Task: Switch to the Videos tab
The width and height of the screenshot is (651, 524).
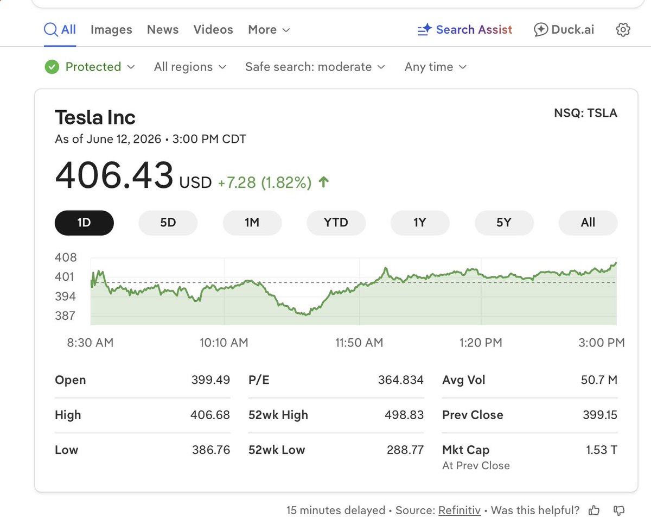Action: 213,30
